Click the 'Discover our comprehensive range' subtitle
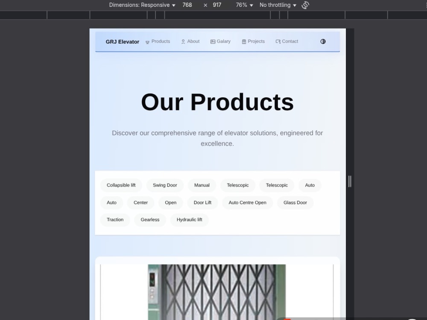Image resolution: width=427 pixels, height=320 pixels. (217, 138)
